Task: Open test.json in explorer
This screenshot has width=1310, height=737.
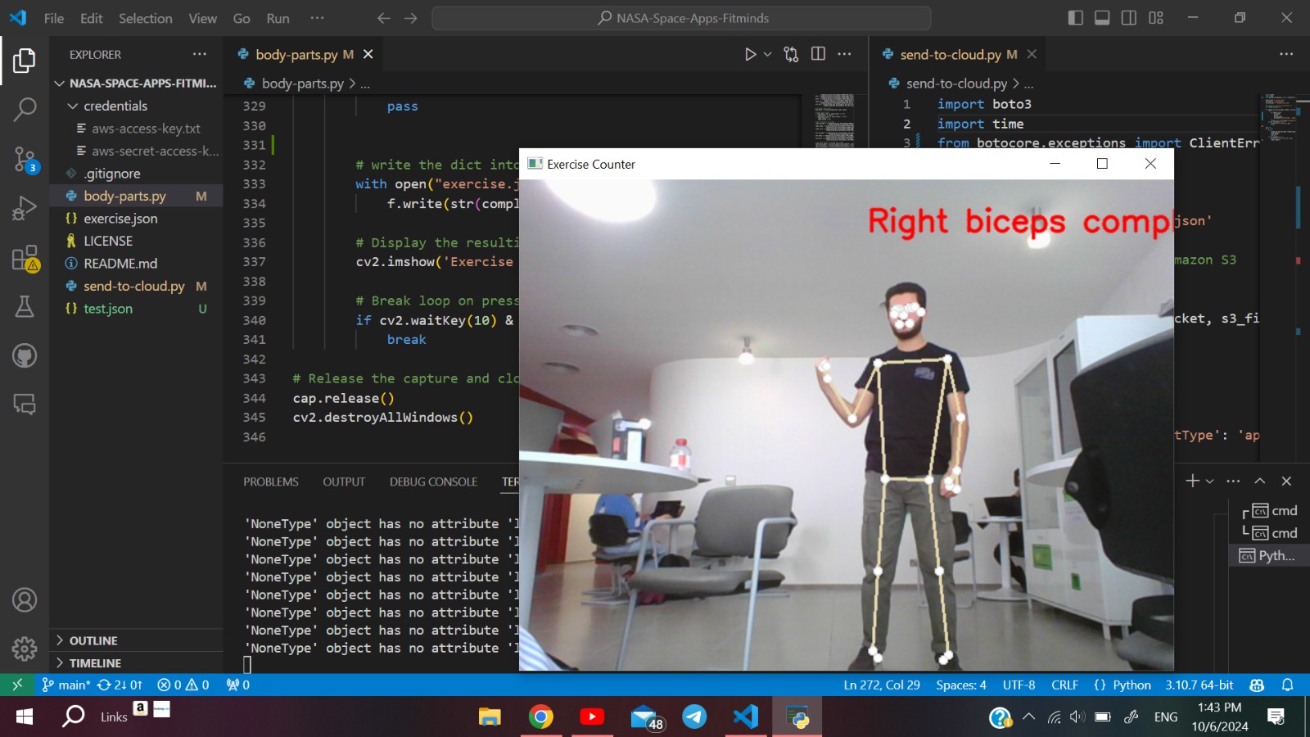Action: pos(136,309)
